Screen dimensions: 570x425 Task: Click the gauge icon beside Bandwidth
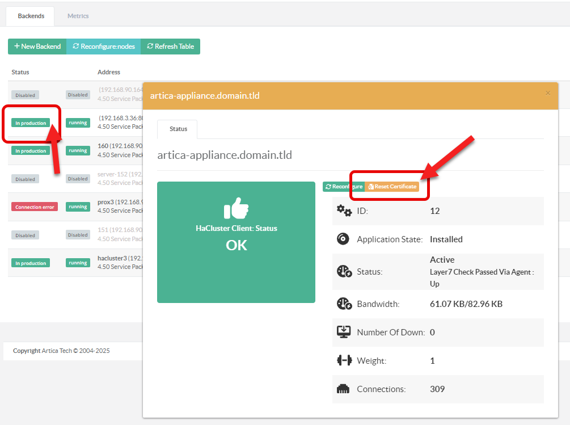pyautogui.click(x=344, y=304)
